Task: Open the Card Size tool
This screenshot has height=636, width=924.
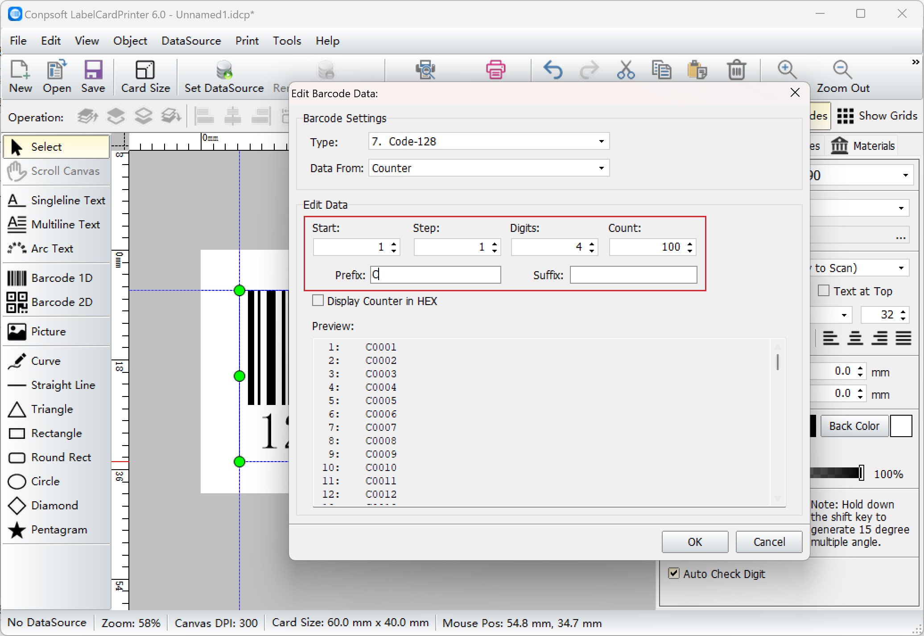Action: pyautogui.click(x=145, y=76)
